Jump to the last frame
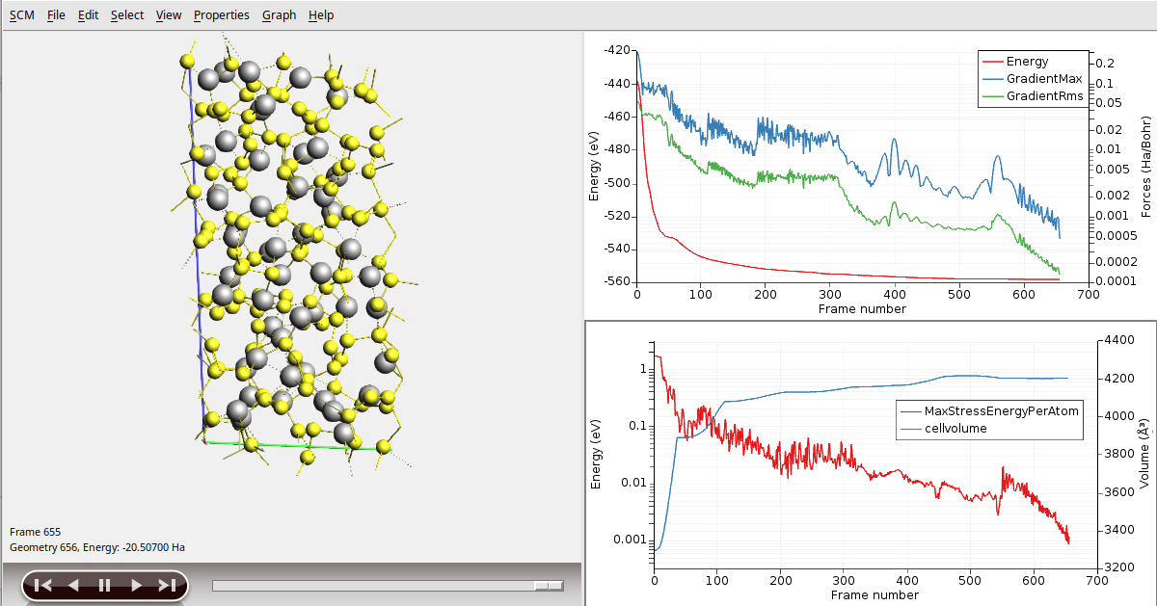The height and width of the screenshot is (606, 1157). click(167, 585)
